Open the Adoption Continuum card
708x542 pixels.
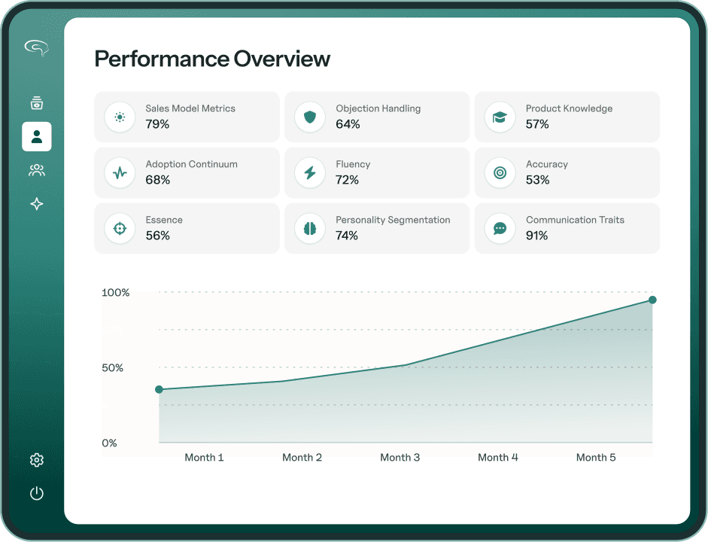[187, 172]
